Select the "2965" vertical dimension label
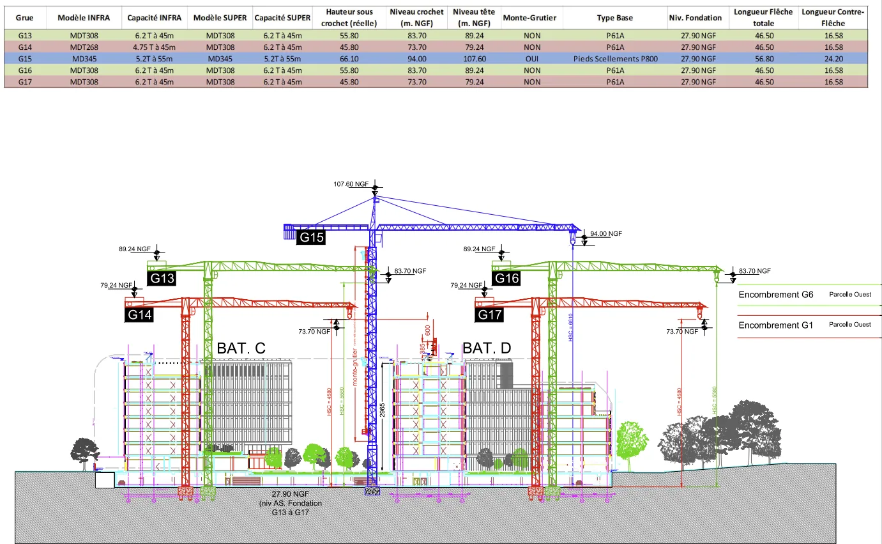The height and width of the screenshot is (544, 882). [x=381, y=409]
